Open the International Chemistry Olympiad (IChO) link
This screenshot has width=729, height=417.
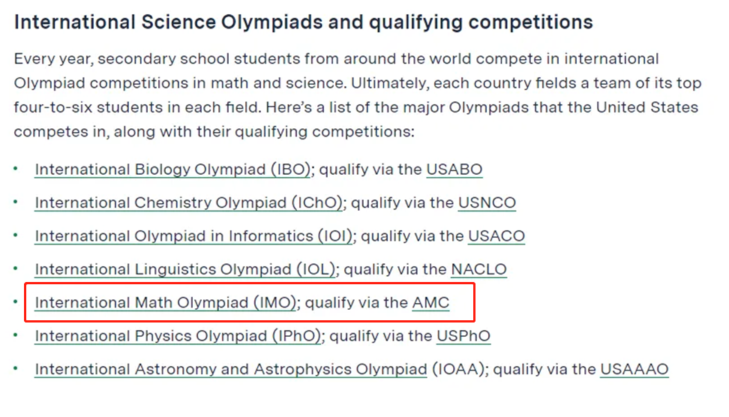(188, 202)
